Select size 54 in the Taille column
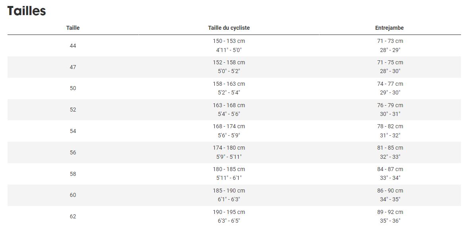 [73, 131]
